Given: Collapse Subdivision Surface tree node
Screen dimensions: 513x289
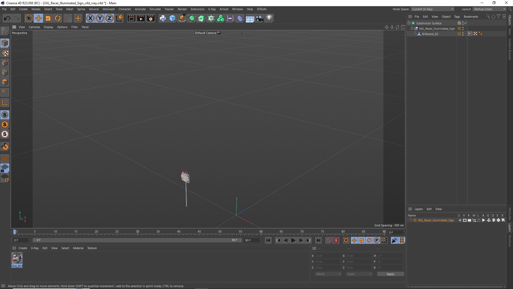Looking at the screenshot, I should pyautogui.click(x=409, y=23).
